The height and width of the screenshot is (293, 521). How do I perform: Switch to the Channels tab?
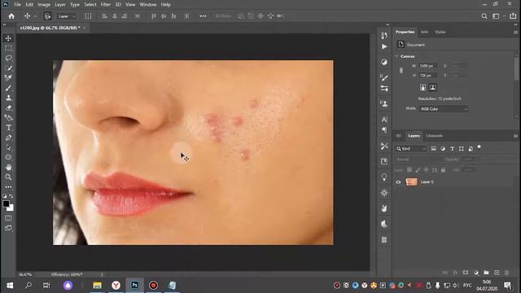tap(434, 136)
